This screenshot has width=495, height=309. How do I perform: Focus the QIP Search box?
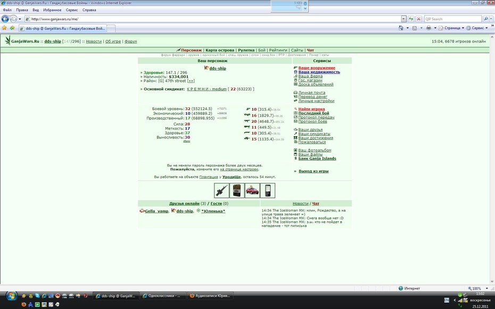[x=453, y=19]
